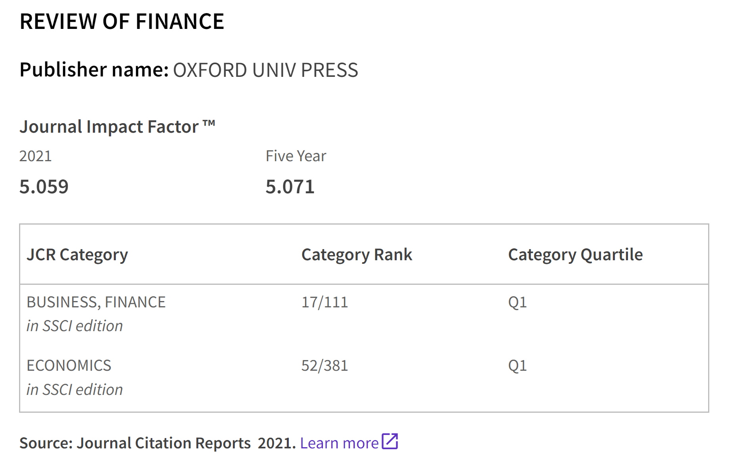The width and height of the screenshot is (745, 467).
Task: Select the 2021 impact factor value 5.059
Action: [x=44, y=187]
